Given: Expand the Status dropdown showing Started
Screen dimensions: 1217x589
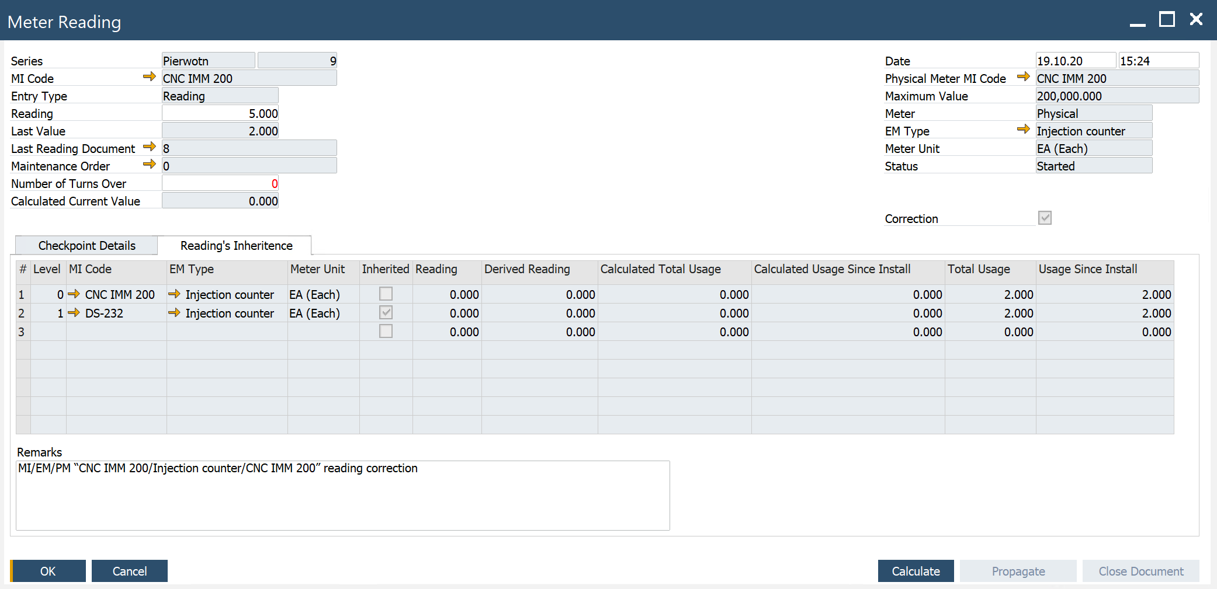Looking at the screenshot, I should (1093, 166).
